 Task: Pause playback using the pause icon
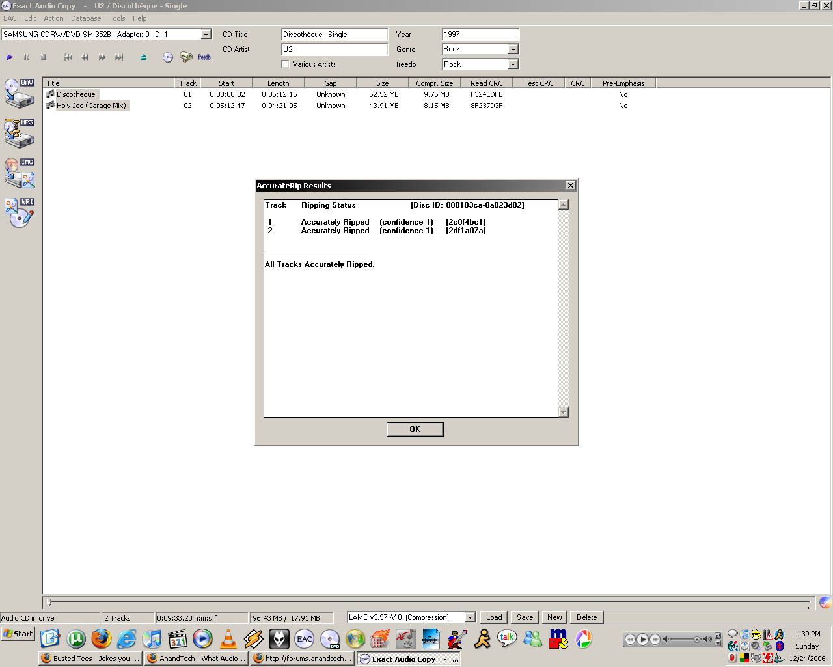(27, 57)
